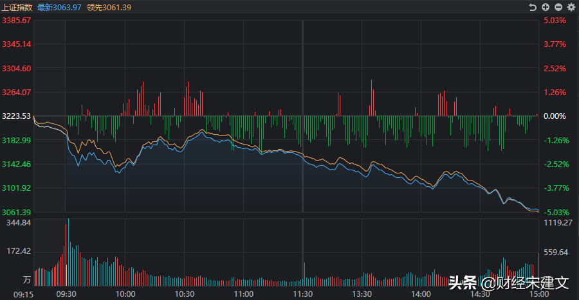Viewport: 579px width, 300px height.
Task: Click the 09:30 market open time marker
Action: click(x=66, y=294)
